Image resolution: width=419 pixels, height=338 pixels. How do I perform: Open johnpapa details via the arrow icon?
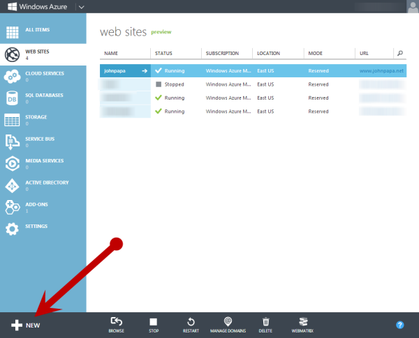(x=145, y=71)
